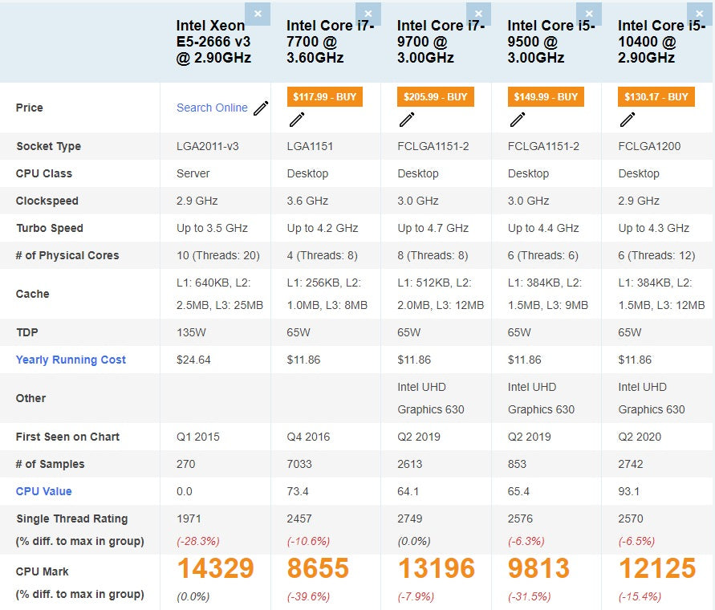Edit price pencil under $117.99 button
The width and height of the screenshot is (715, 610).
[x=297, y=120]
